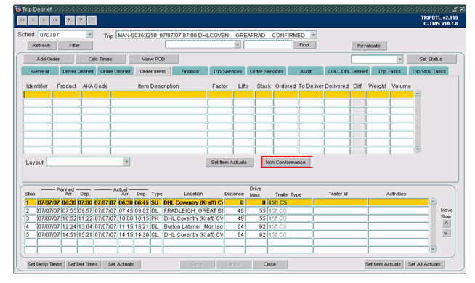The width and height of the screenshot is (475, 283).
Task: Click the greyed-out toolbar icon after '?'
Action: (92, 20)
